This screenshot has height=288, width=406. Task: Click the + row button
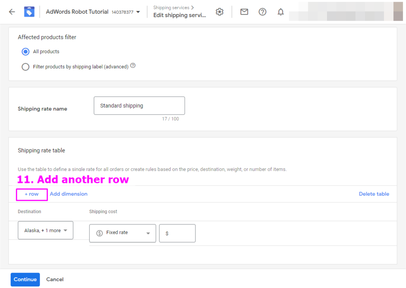(x=32, y=194)
